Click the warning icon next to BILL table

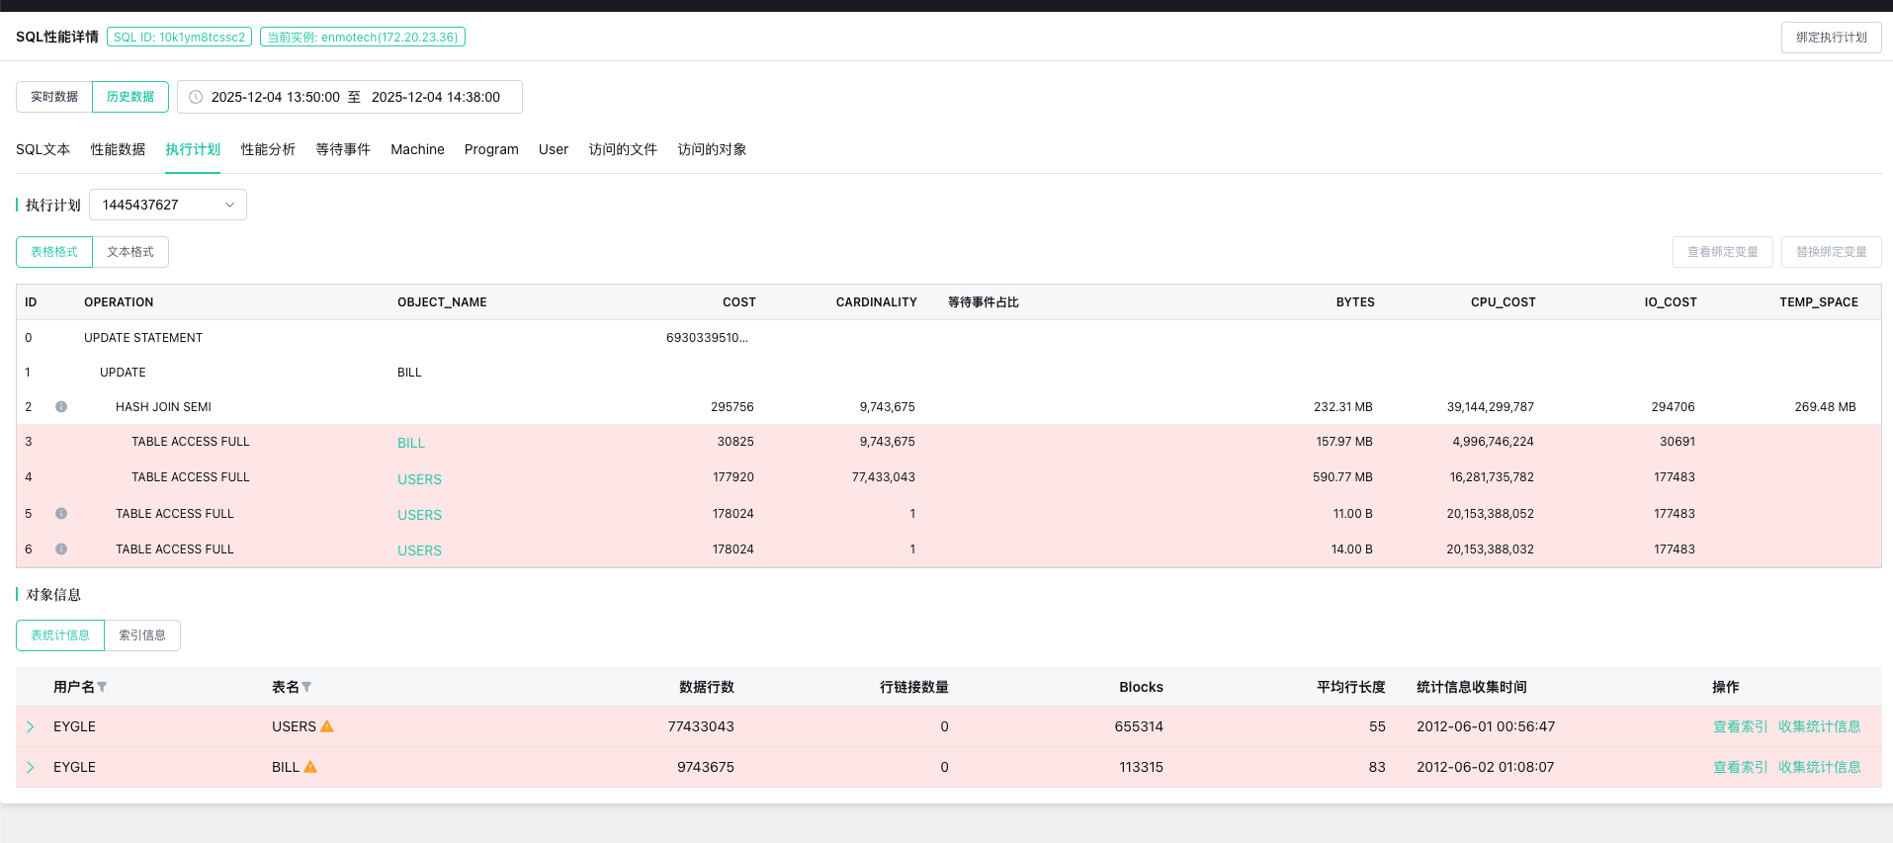(x=310, y=767)
